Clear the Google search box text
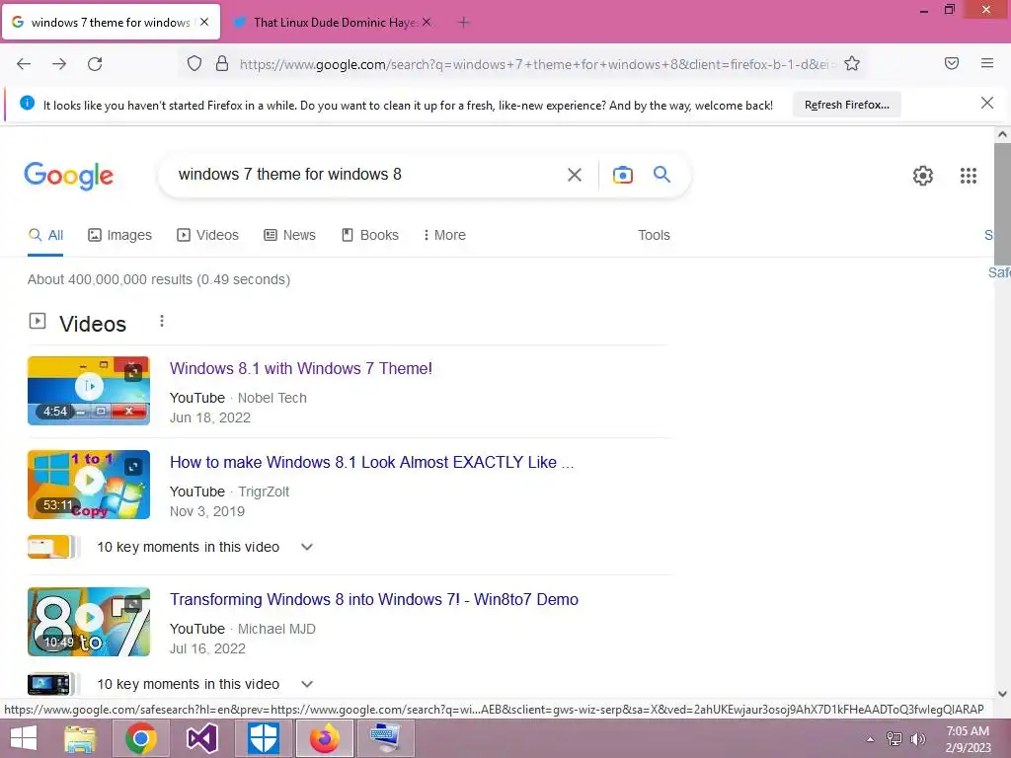This screenshot has width=1011, height=758. [x=575, y=175]
